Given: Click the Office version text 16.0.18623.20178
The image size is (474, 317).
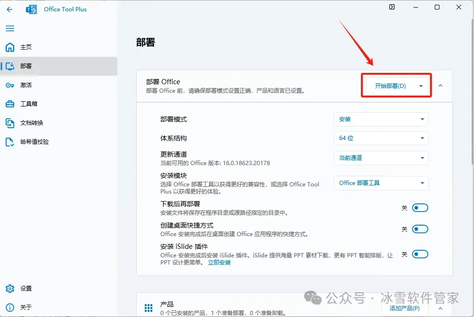Looking at the screenshot, I should click(246, 163).
